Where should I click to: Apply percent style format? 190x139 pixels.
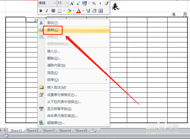click(94, 3)
